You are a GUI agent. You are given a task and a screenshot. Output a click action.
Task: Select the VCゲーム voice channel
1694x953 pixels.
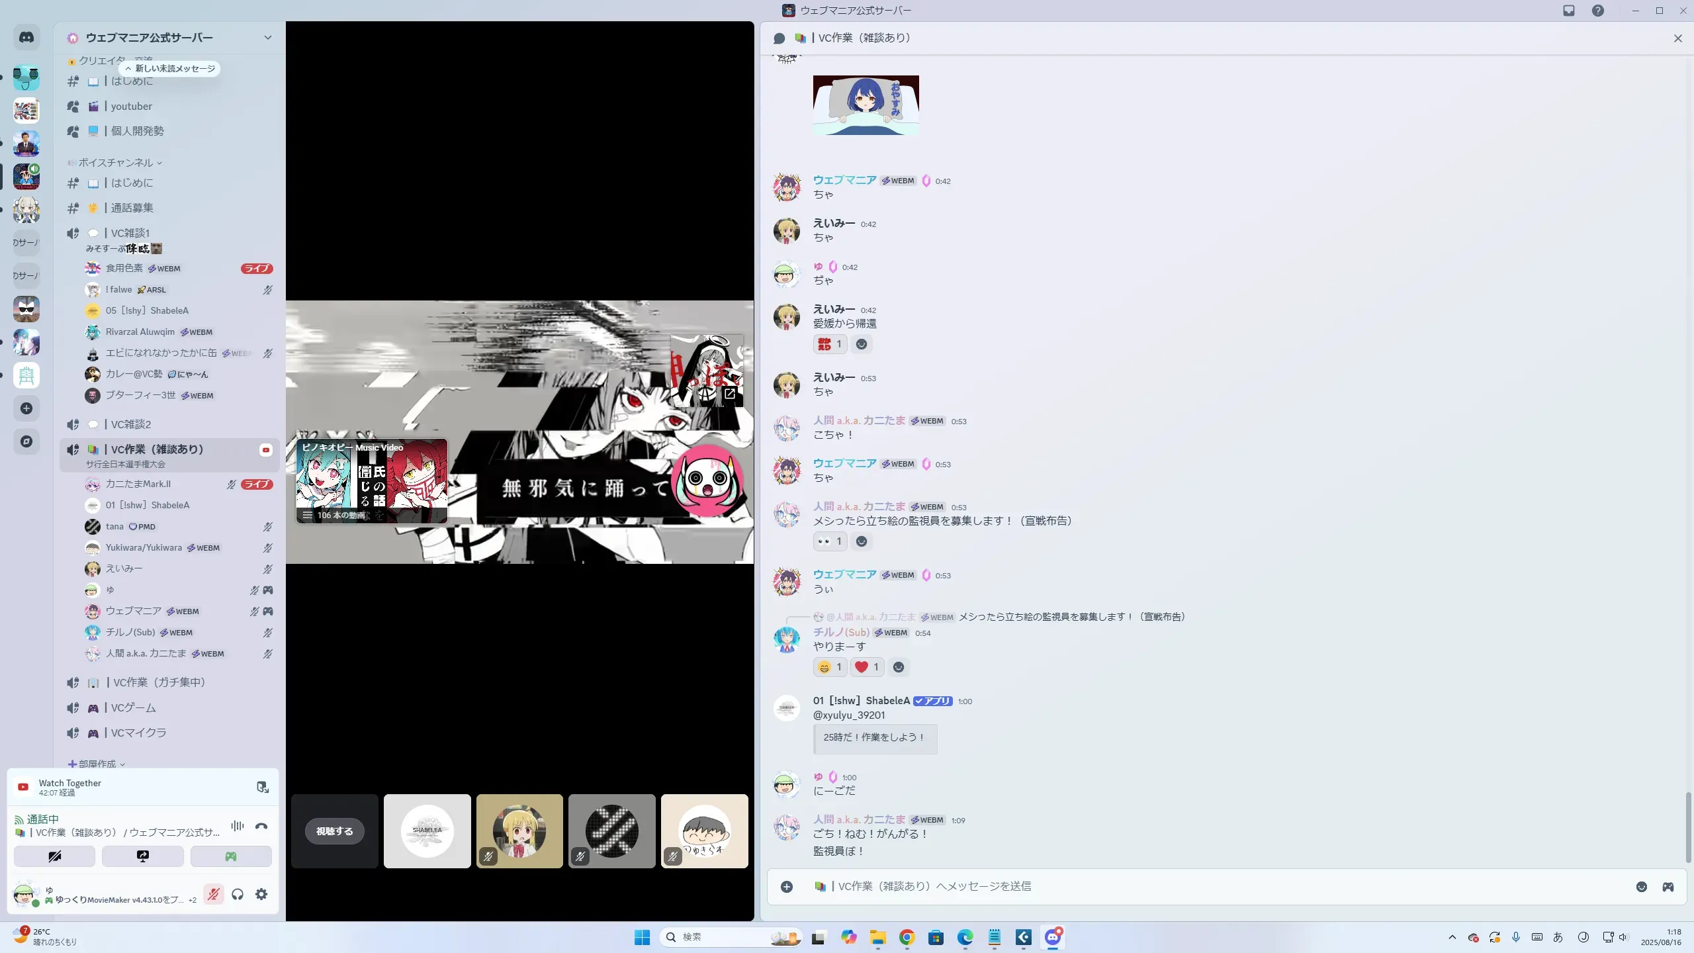[x=133, y=708]
